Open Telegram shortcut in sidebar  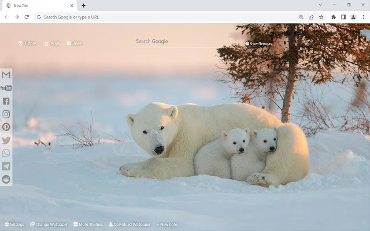coord(6,166)
